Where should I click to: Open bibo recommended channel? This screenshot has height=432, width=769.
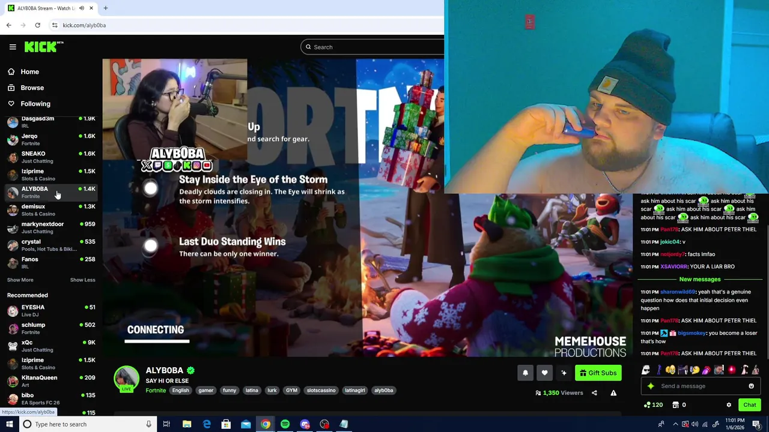(x=51, y=398)
